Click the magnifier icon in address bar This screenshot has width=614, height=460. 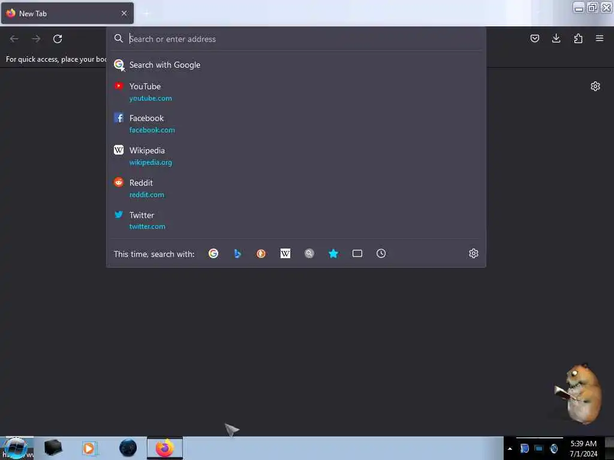tap(119, 38)
